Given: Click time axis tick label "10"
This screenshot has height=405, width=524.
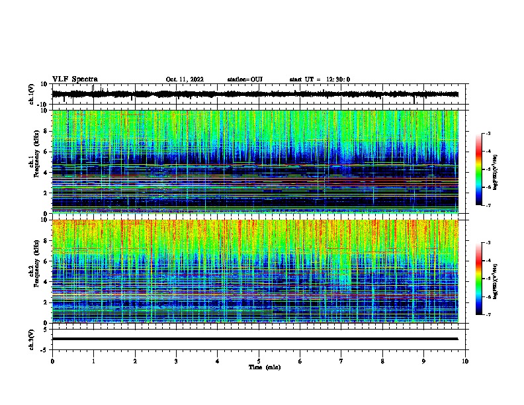Looking at the screenshot, I should 465,361.
